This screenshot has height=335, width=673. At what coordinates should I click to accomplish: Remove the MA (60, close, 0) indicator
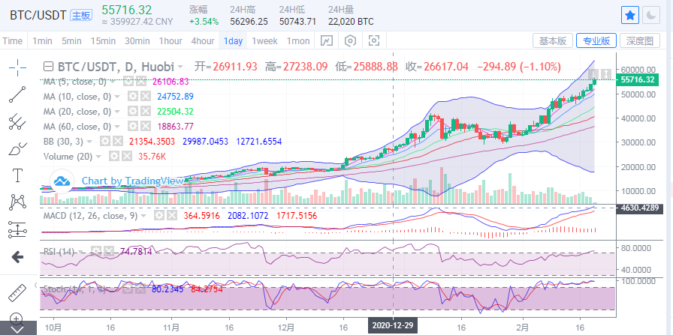[146, 127]
